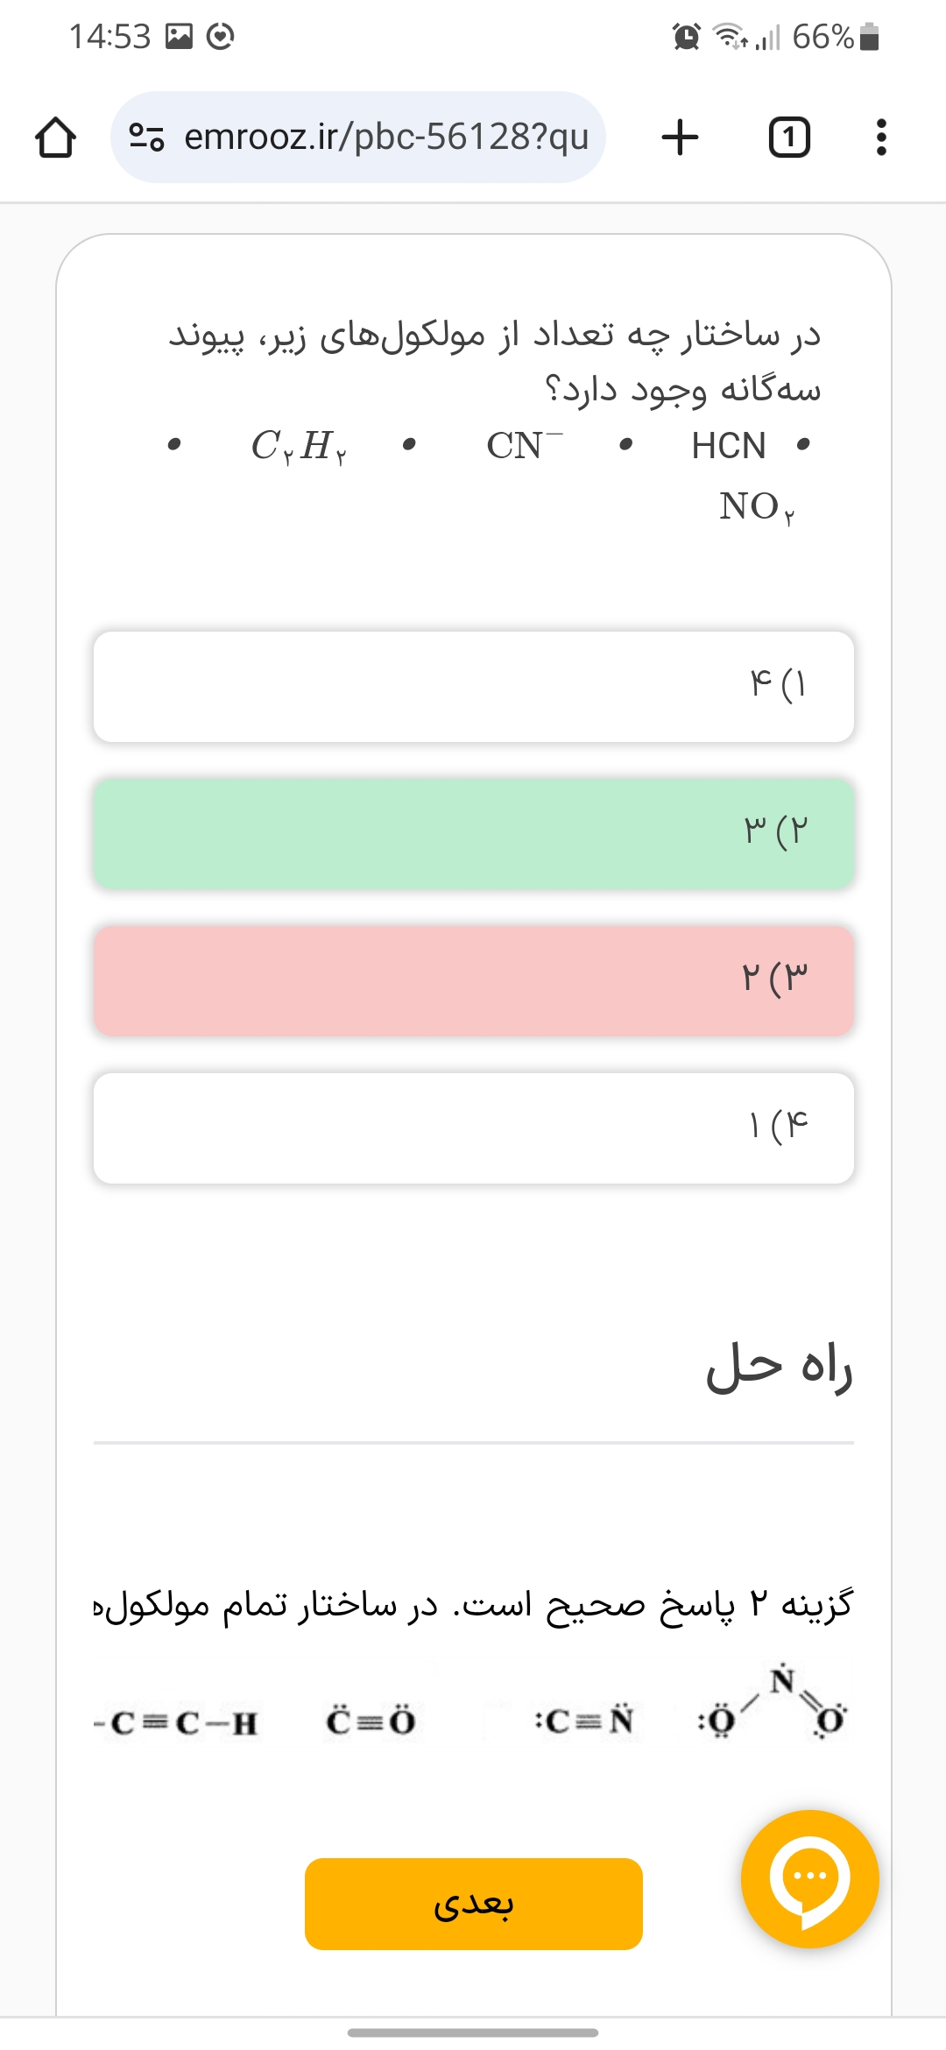Open the tab switcher showing 1 tab
The width and height of the screenshot is (946, 2050).
pos(788,138)
